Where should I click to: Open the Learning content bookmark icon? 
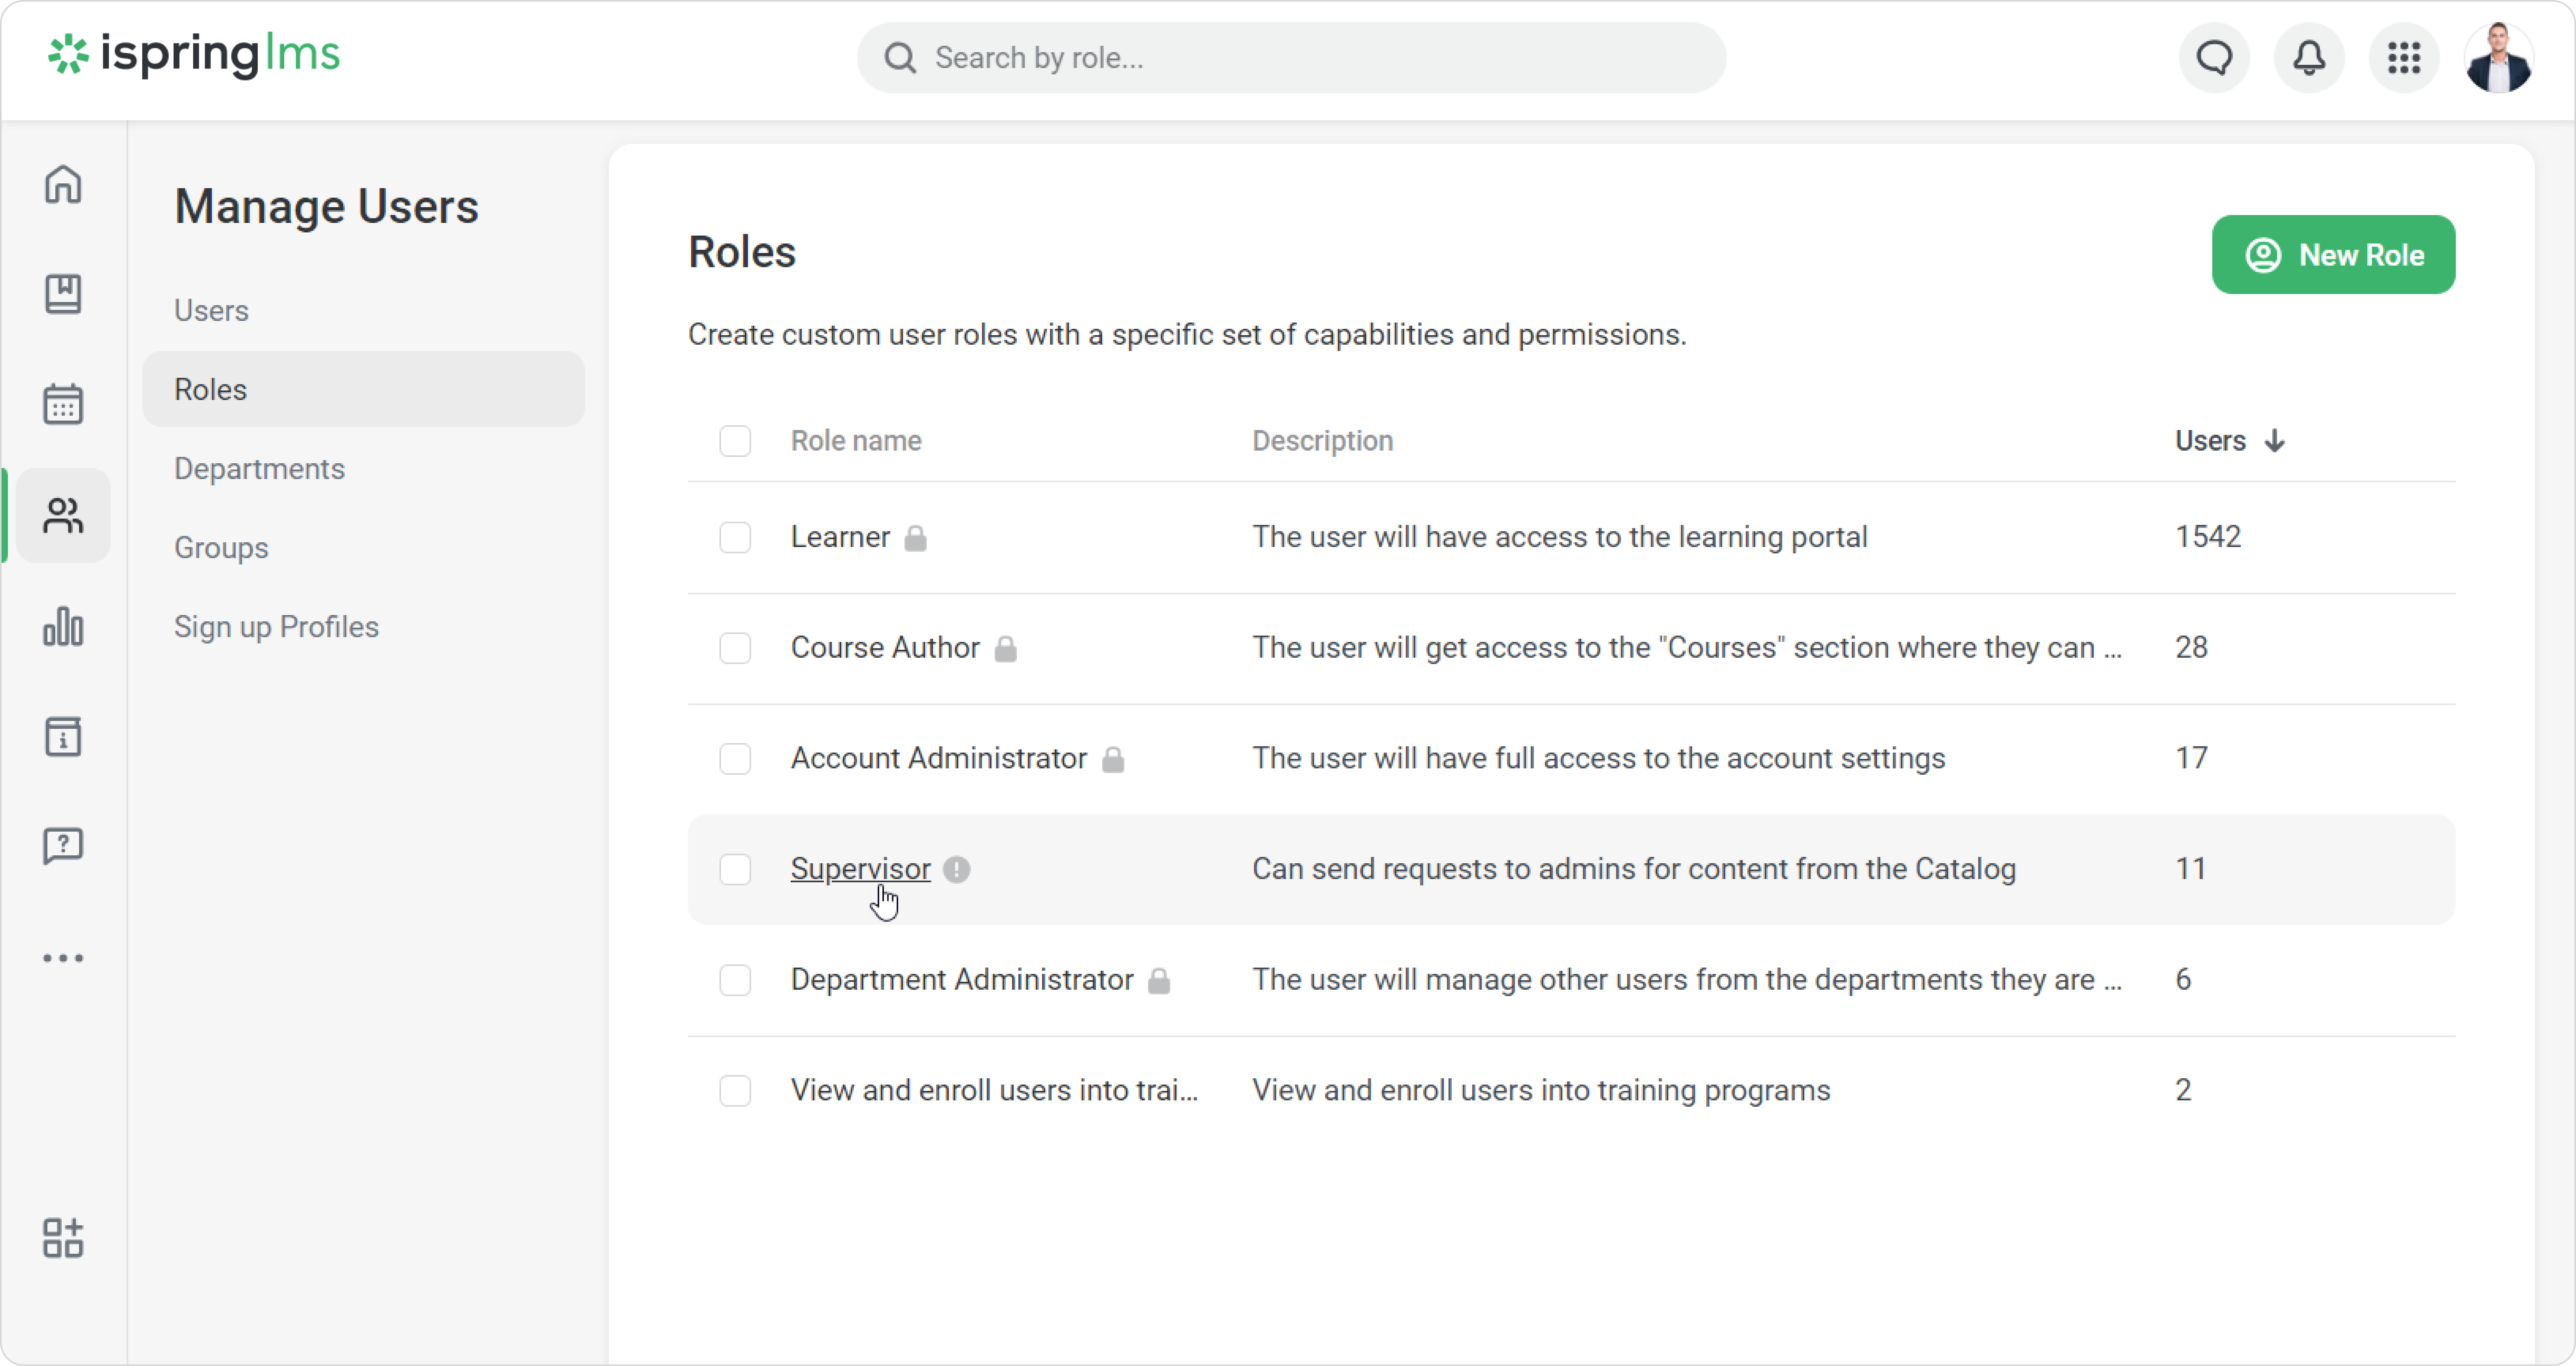(x=63, y=294)
